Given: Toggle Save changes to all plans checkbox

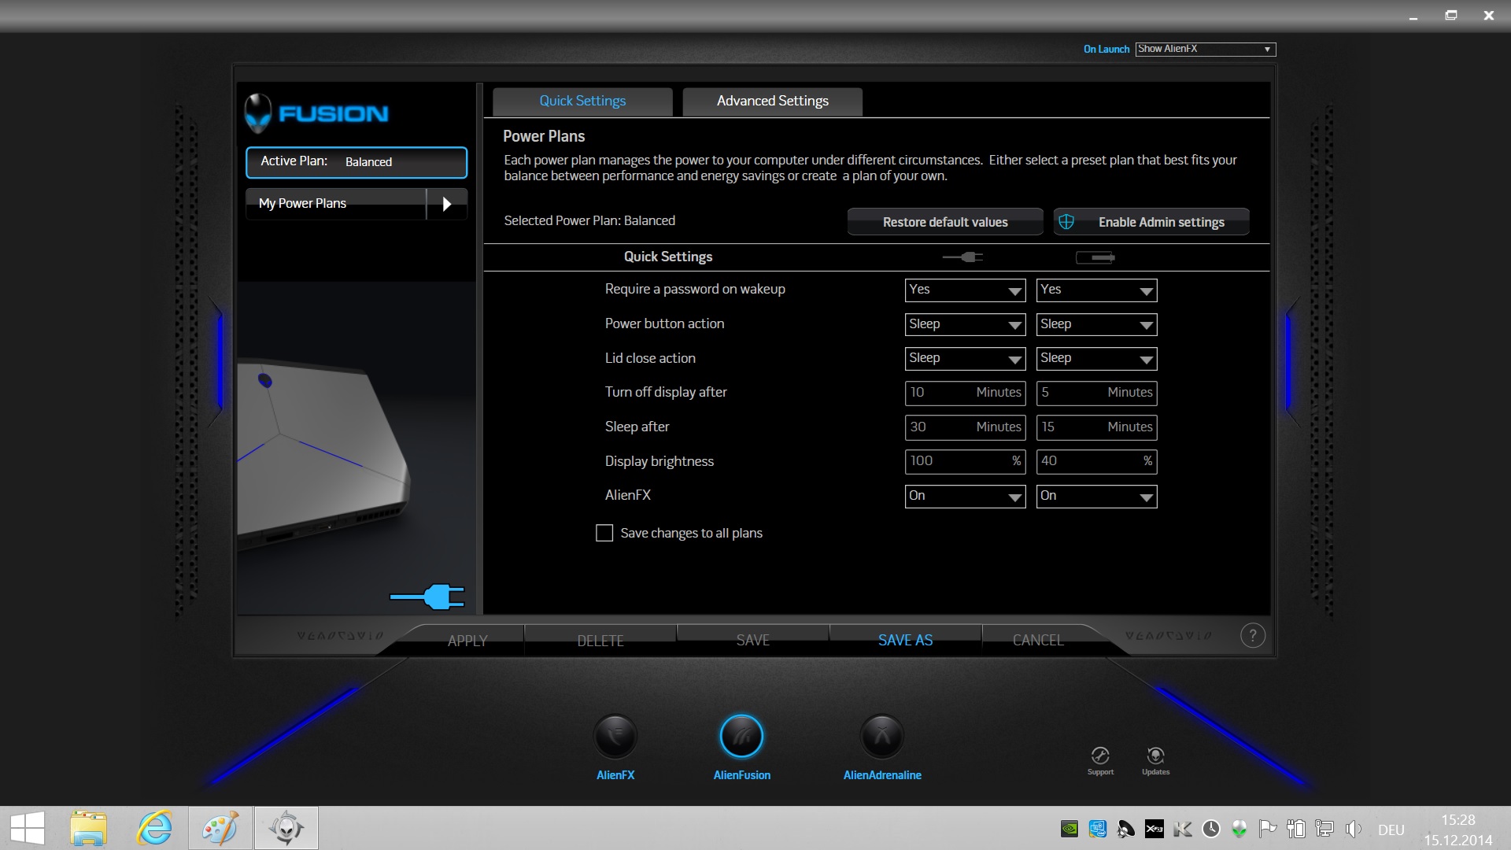Looking at the screenshot, I should (604, 533).
